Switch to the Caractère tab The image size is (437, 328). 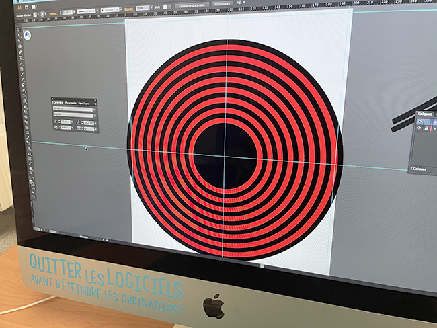pyautogui.click(x=58, y=102)
